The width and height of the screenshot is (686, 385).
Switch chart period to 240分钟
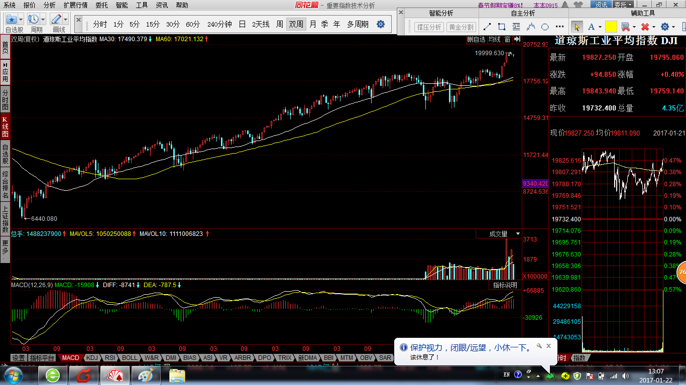click(x=219, y=24)
